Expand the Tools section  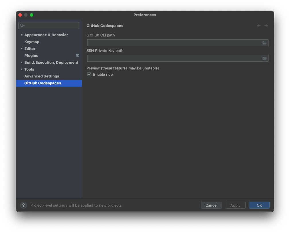pos(21,69)
